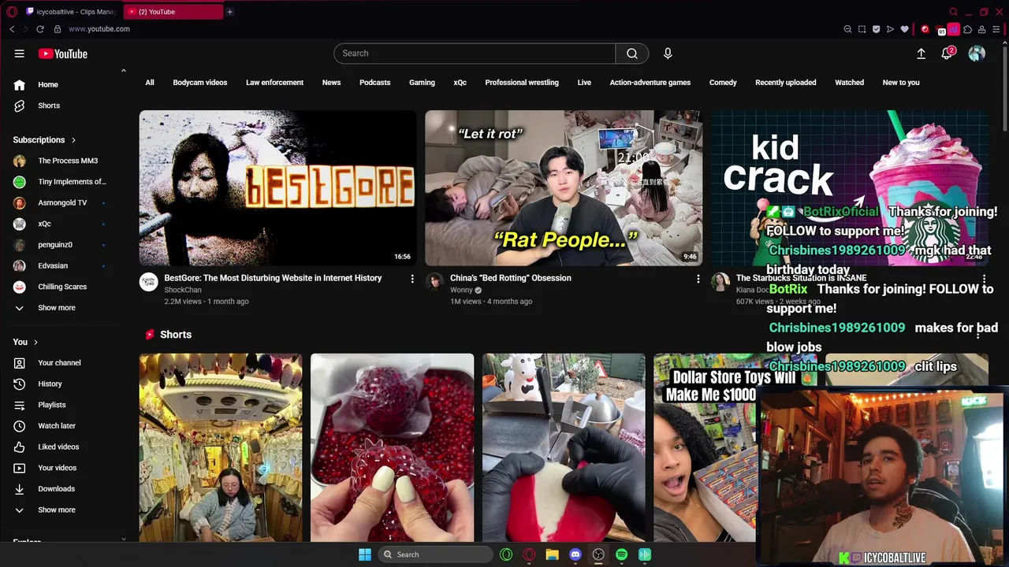This screenshot has height=567, width=1009.
Task: Select the Recently uploaded filter chip
Action: click(x=786, y=83)
